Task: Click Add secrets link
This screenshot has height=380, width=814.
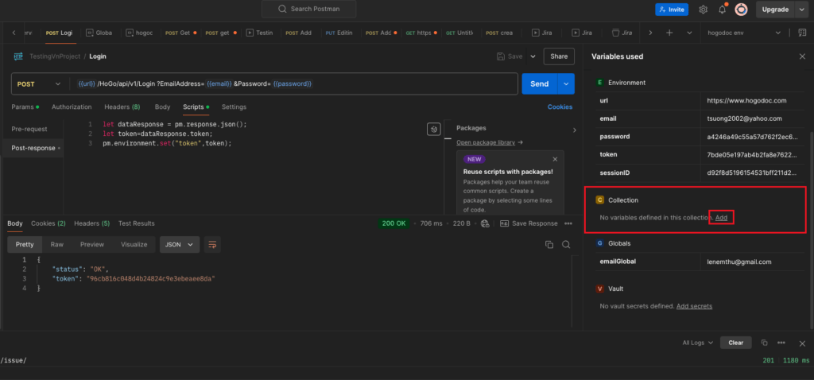Action: 694,306
